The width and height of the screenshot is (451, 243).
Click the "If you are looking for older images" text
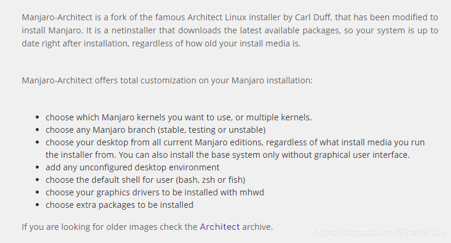pos(110,226)
